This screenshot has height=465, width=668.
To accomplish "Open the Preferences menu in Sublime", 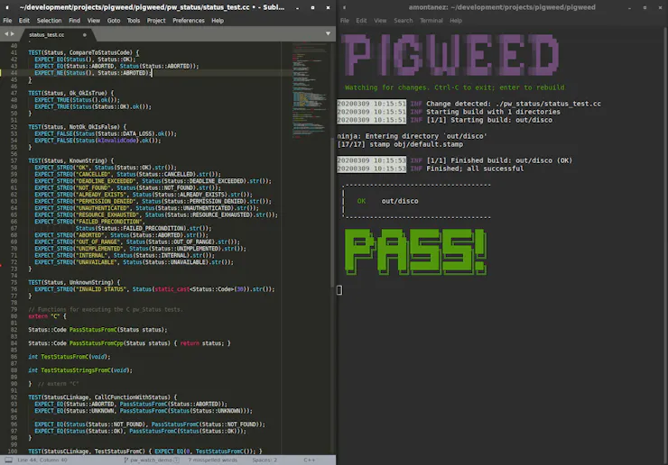I will [189, 21].
